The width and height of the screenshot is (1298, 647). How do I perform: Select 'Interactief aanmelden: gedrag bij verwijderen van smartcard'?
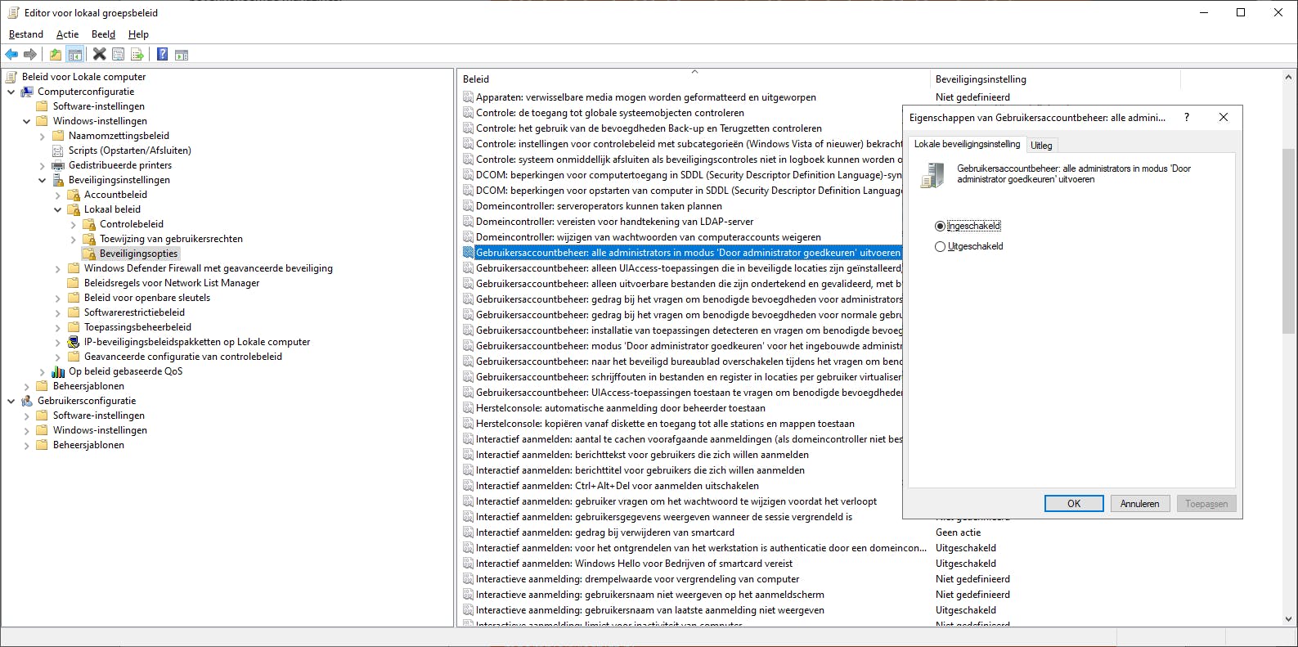[x=605, y=532]
